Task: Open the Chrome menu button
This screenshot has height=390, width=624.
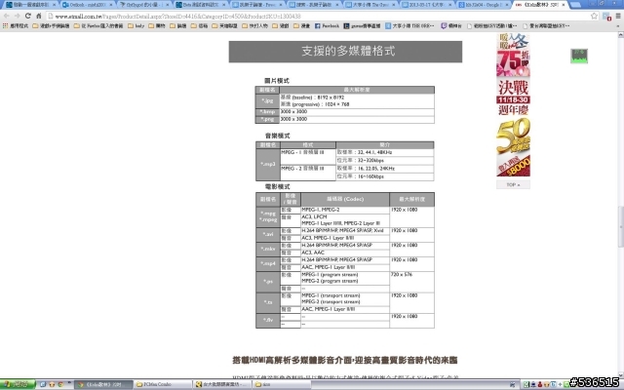Action: click(618, 16)
